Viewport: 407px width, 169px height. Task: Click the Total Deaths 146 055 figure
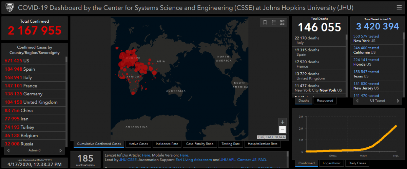[x=319, y=27]
